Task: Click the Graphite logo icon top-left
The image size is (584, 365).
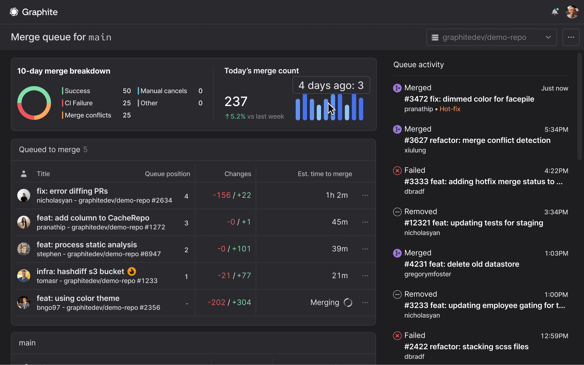Action: pyautogui.click(x=14, y=11)
